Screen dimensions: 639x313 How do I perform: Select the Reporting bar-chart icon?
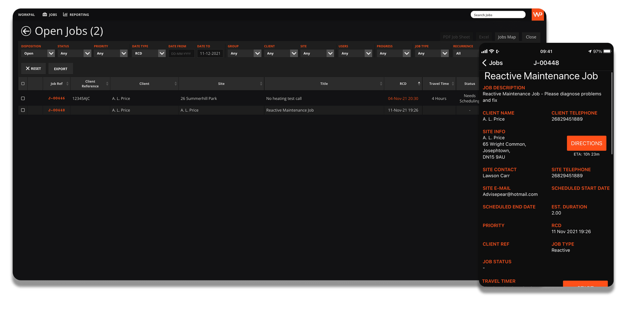[65, 14]
